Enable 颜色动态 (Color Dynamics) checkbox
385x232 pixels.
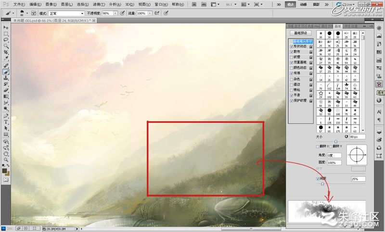tap(292, 68)
